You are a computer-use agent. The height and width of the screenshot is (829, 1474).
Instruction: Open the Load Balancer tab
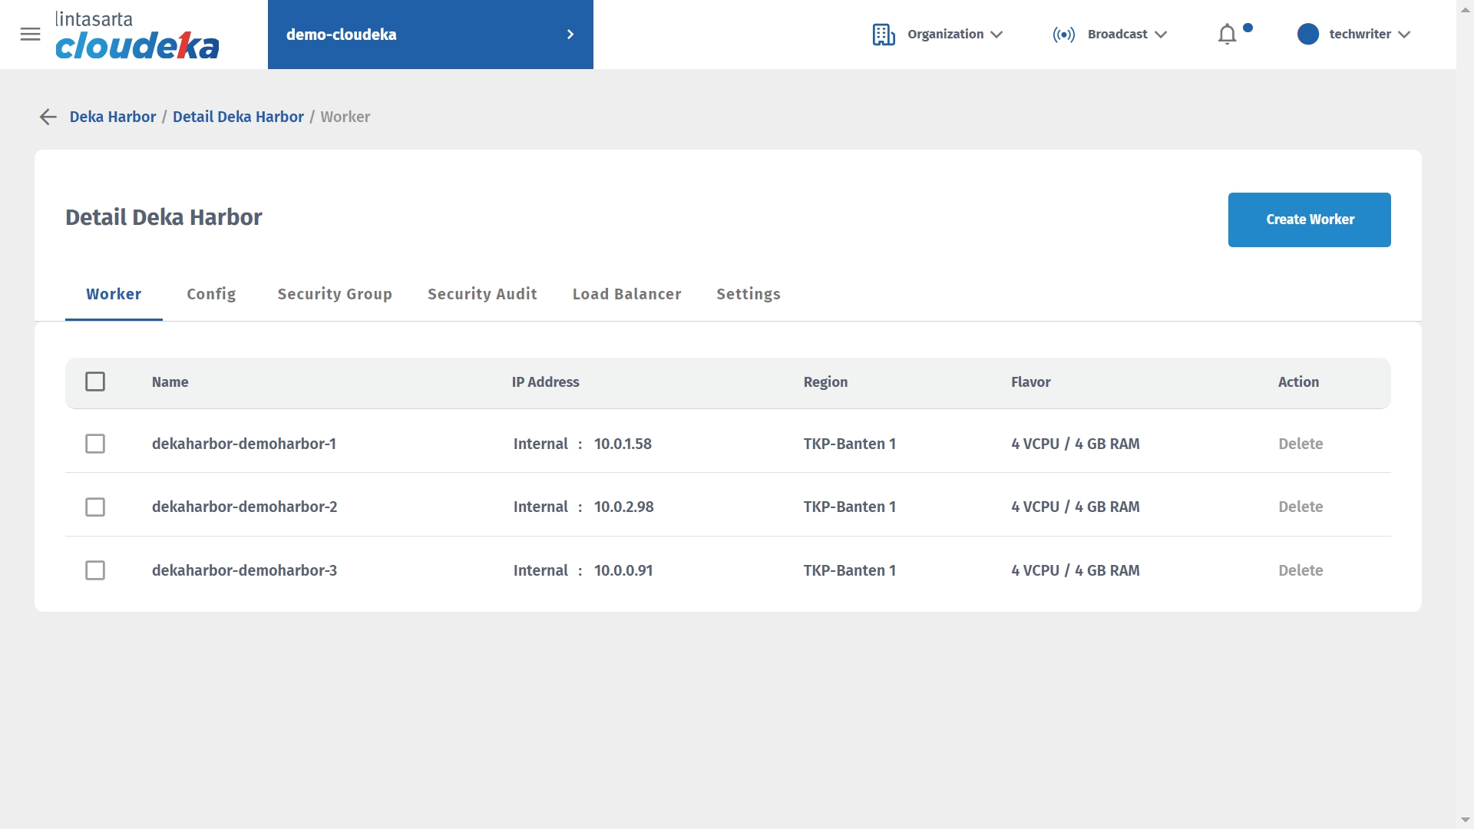626,294
